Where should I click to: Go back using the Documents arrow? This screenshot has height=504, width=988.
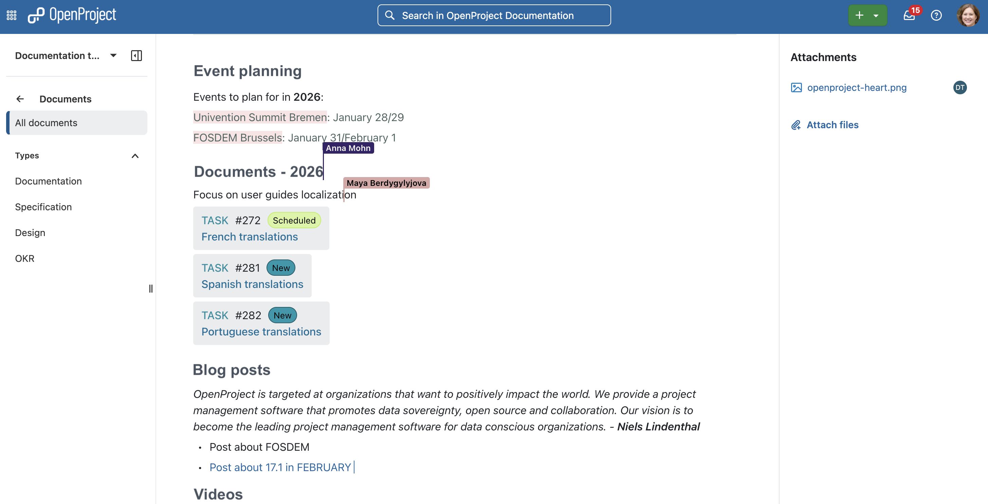[x=20, y=99]
